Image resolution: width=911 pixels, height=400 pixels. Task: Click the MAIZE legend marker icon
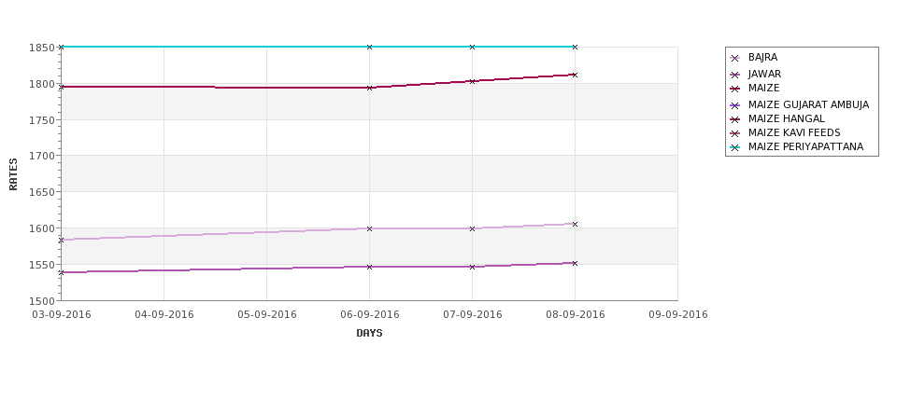[735, 89]
